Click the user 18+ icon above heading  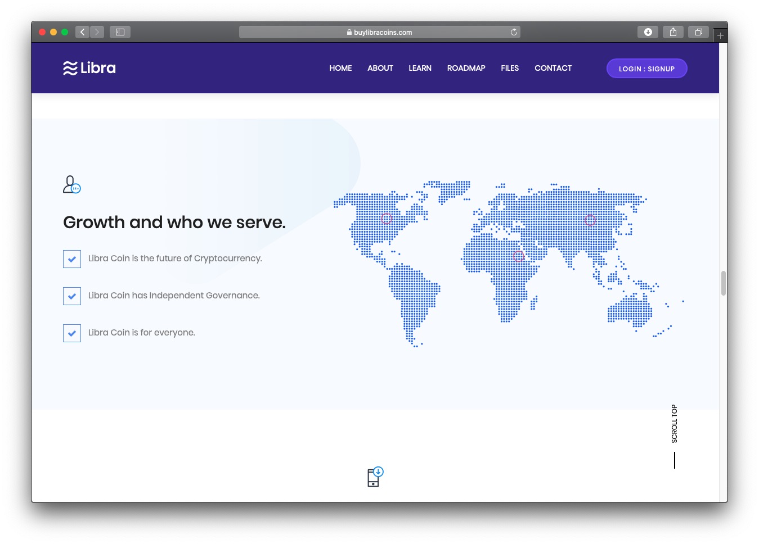[71, 184]
